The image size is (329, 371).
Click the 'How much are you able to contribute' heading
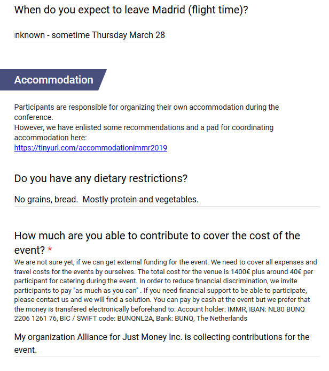157,236
